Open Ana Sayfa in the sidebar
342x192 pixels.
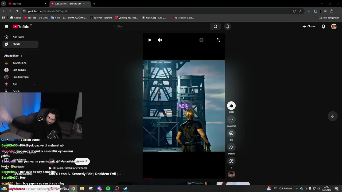click(20, 37)
